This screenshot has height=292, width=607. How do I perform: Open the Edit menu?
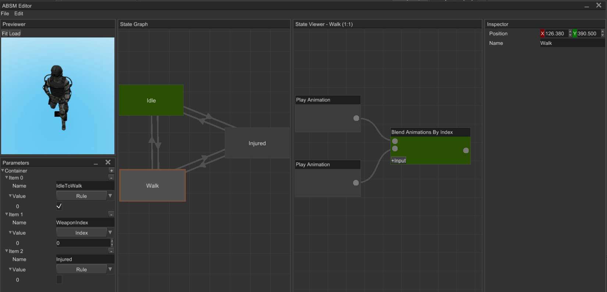(x=19, y=14)
